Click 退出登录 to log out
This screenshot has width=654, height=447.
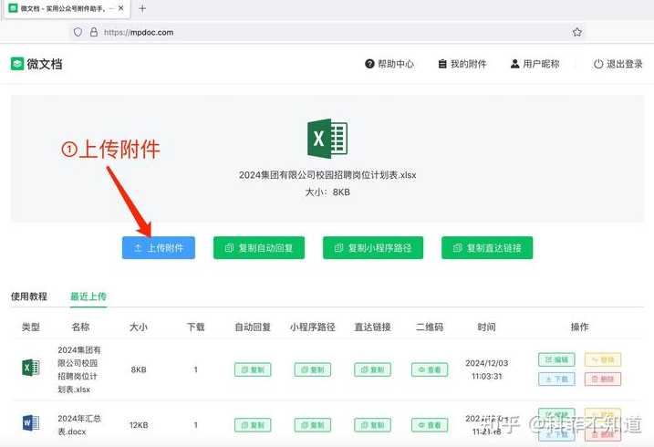pos(618,64)
